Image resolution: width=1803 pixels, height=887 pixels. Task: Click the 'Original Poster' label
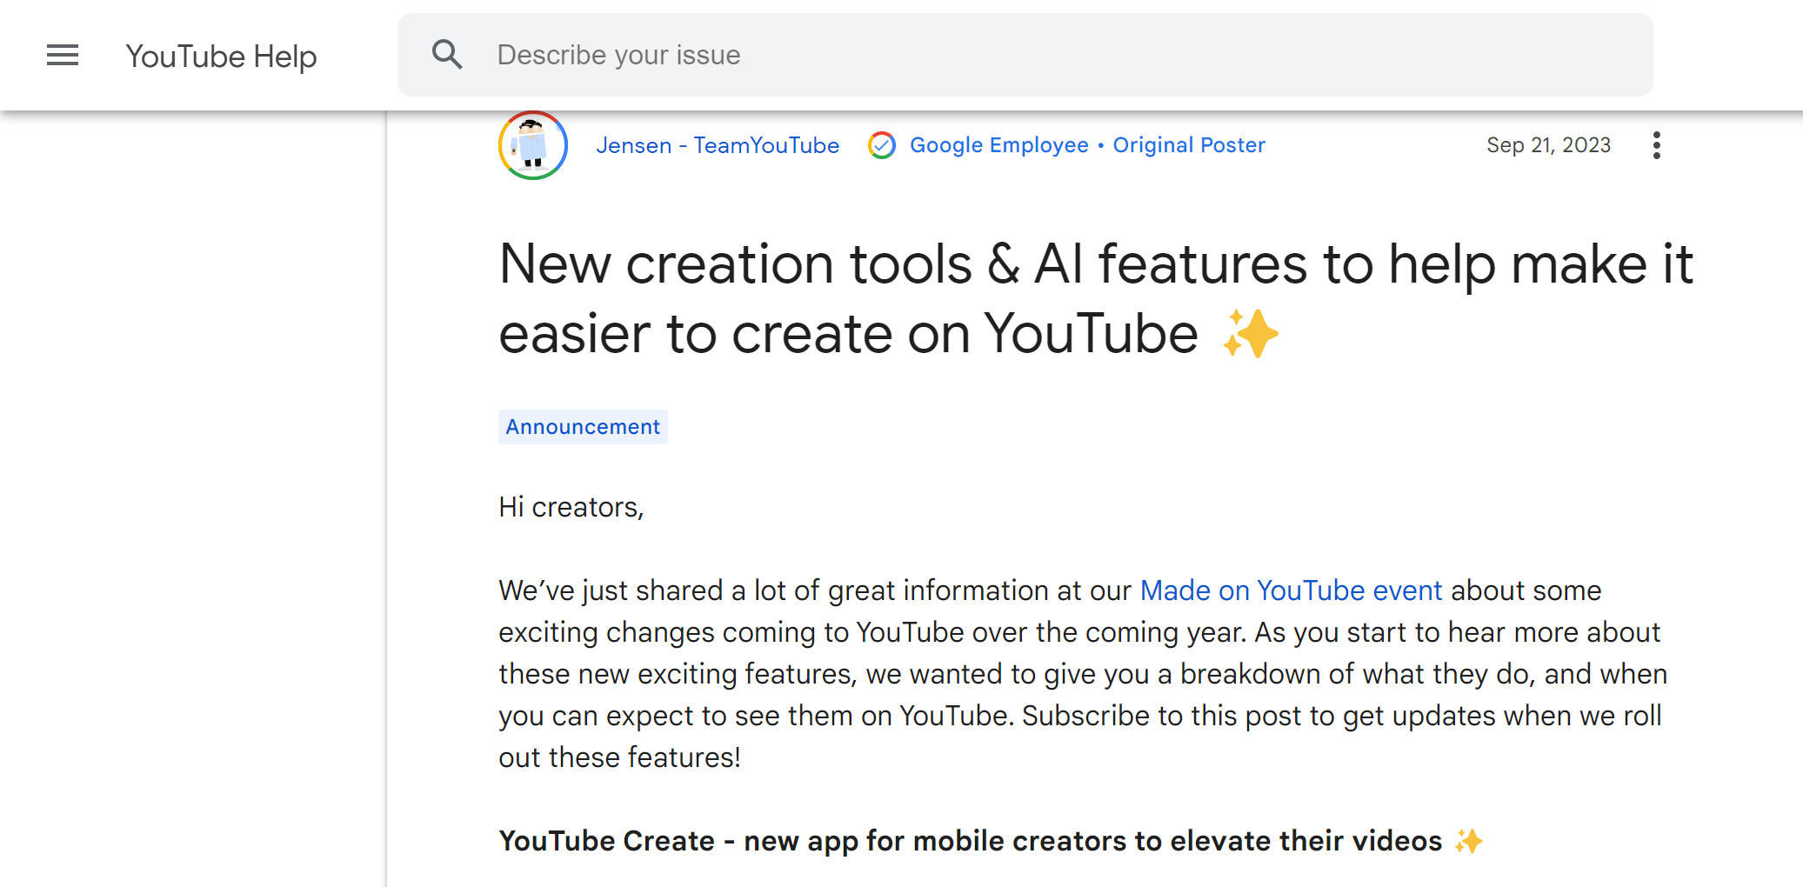1189,145
